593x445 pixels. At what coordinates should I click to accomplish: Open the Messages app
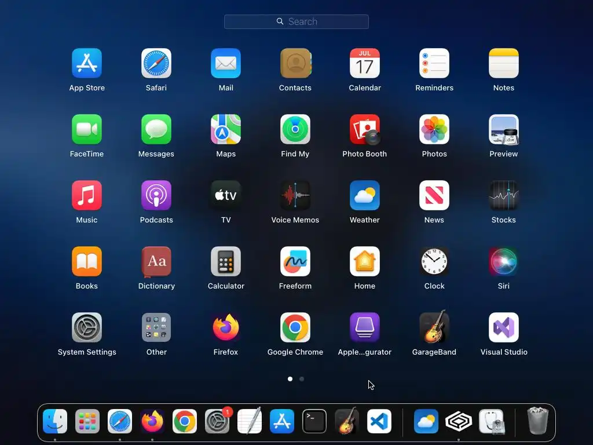click(x=156, y=129)
